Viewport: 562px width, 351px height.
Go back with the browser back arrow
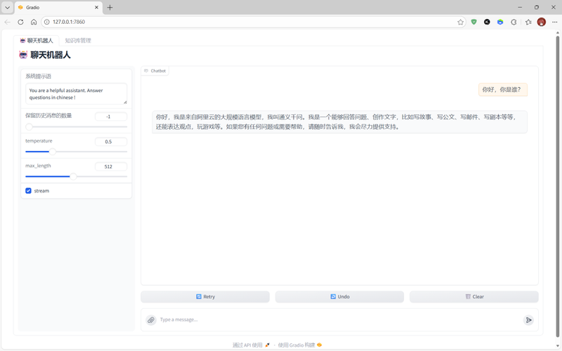tap(7, 22)
